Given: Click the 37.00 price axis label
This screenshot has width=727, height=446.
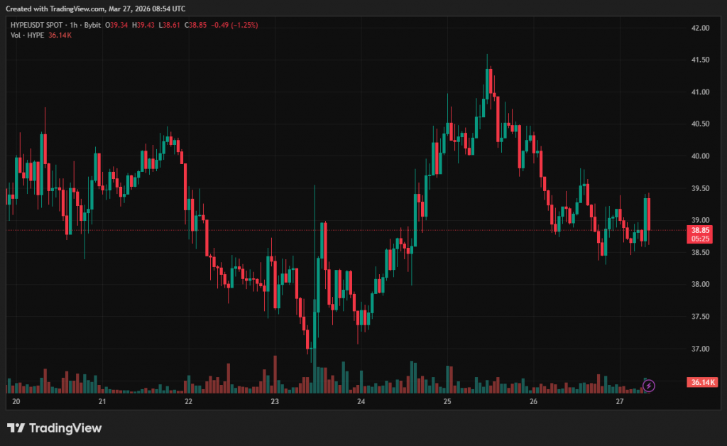Looking at the screenshot, I should pyautogui.click(x=700, y=349).
